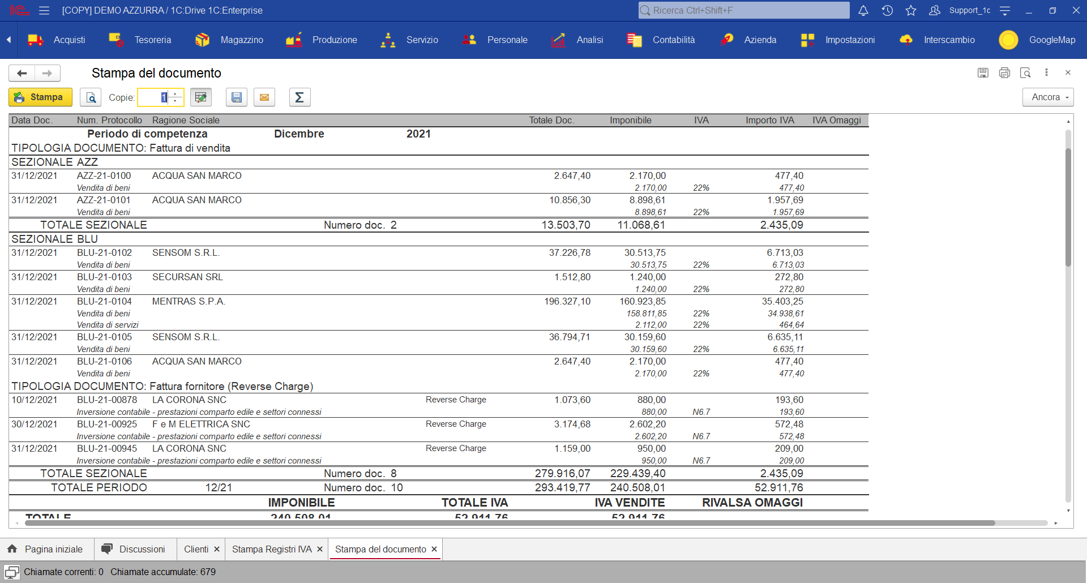This screenshot has height=583, width=1087.
Task: Go back with the left arrow button
Action: (x=22, y=73)
